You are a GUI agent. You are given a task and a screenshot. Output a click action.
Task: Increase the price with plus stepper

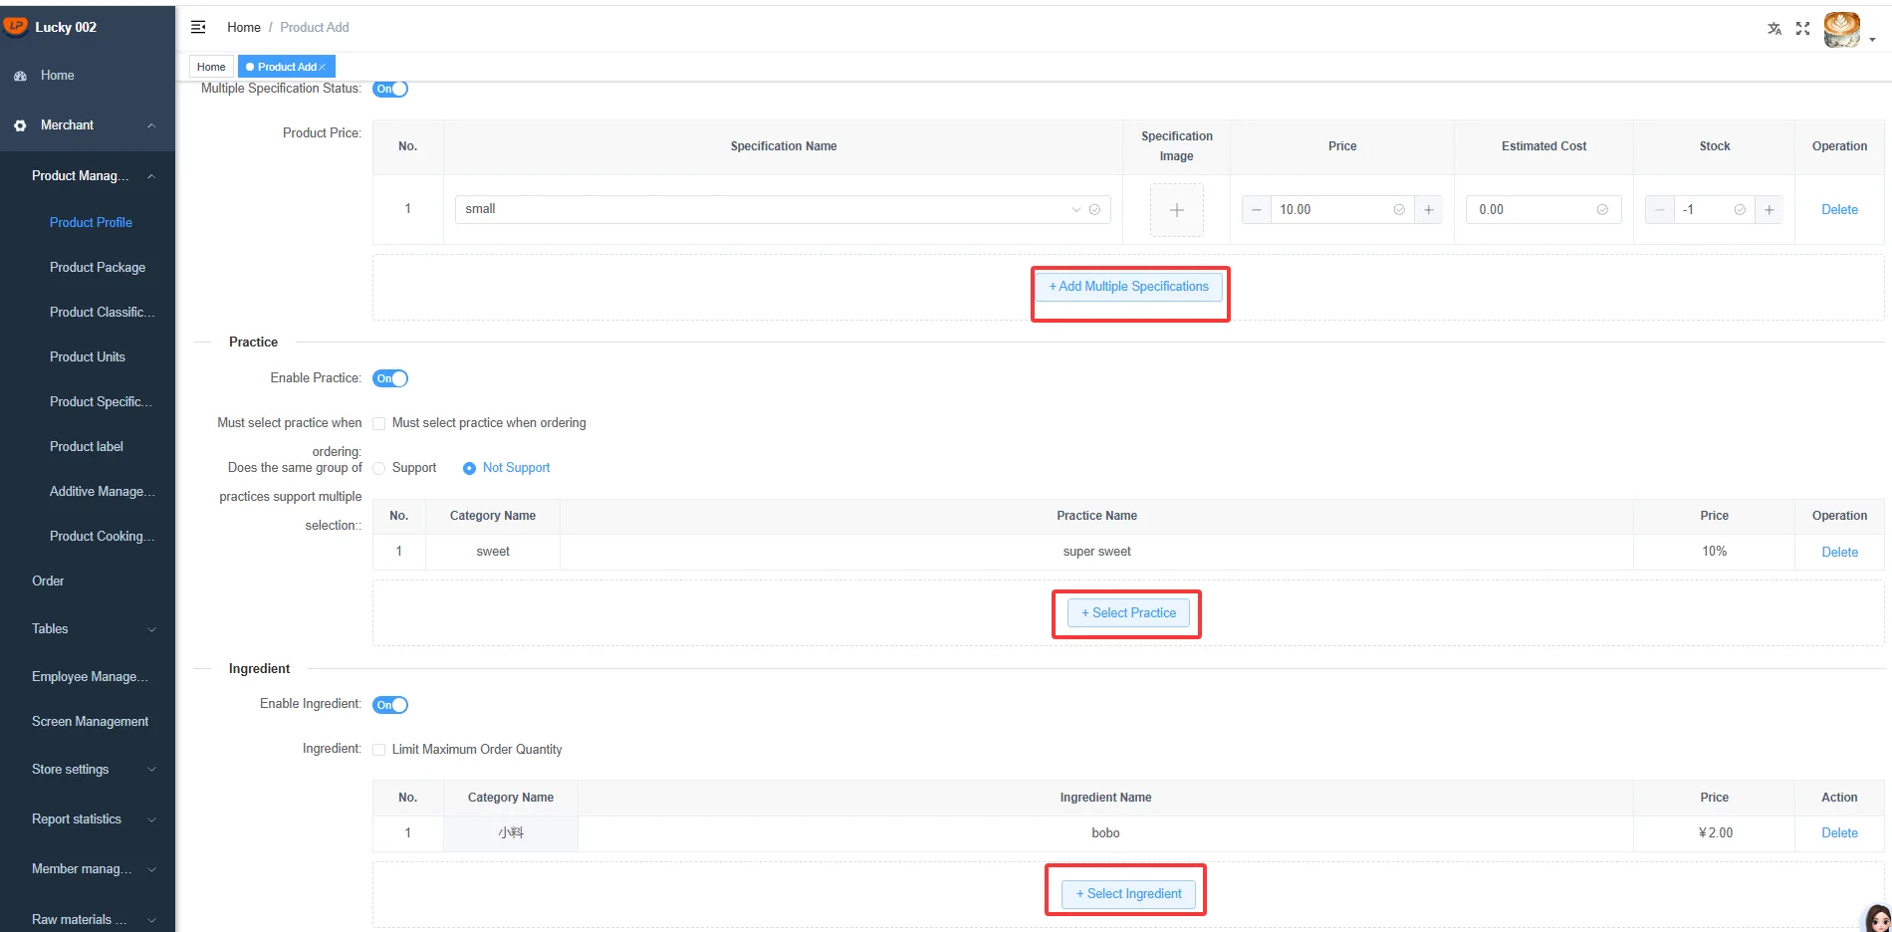click(x=1428, y=209)
